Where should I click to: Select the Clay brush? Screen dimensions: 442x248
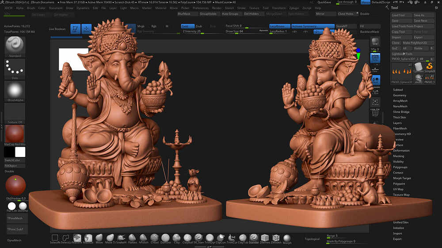176,238
